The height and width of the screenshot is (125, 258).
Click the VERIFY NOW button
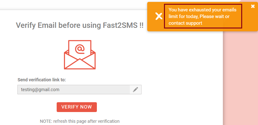[x=77, y=107]
